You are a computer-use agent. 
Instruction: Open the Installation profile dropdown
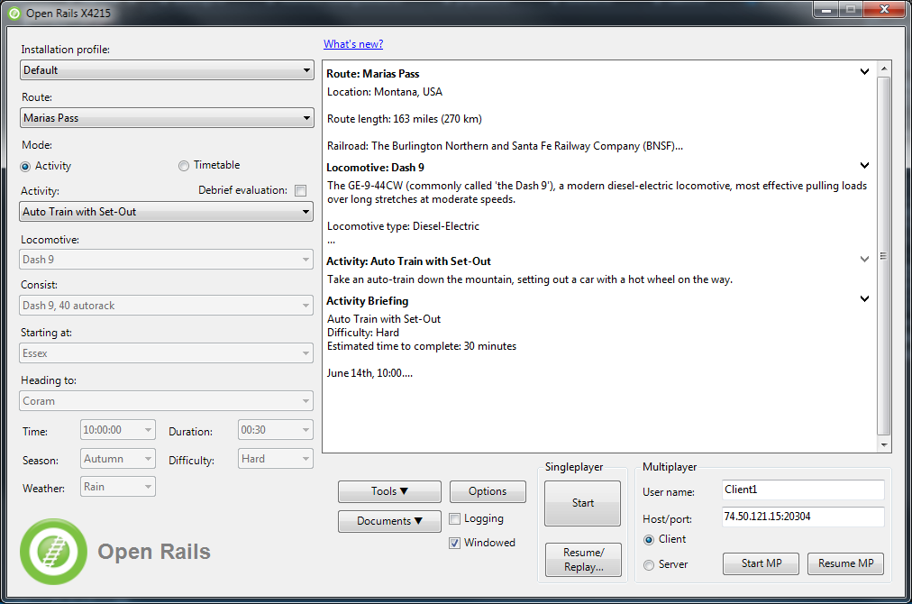point(167,69)
